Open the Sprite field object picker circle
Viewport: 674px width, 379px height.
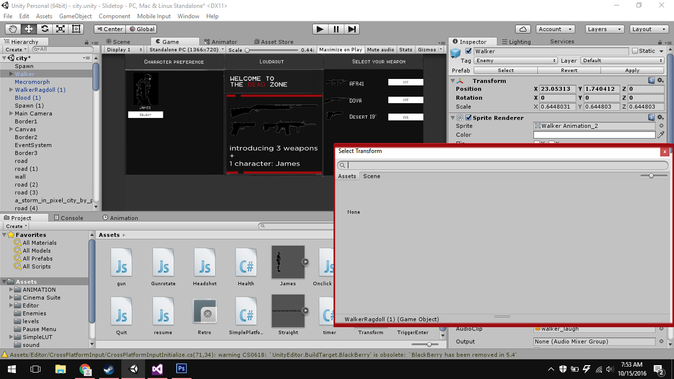(661, 126)
